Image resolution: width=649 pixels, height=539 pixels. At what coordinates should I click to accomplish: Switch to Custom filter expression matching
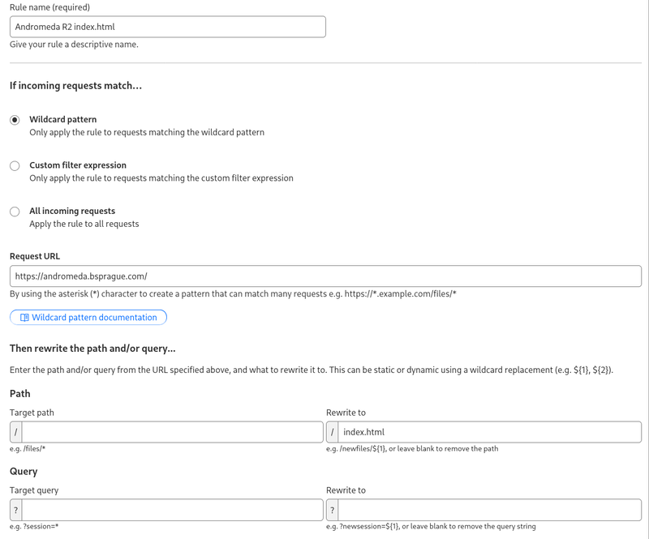pos(14,165)
